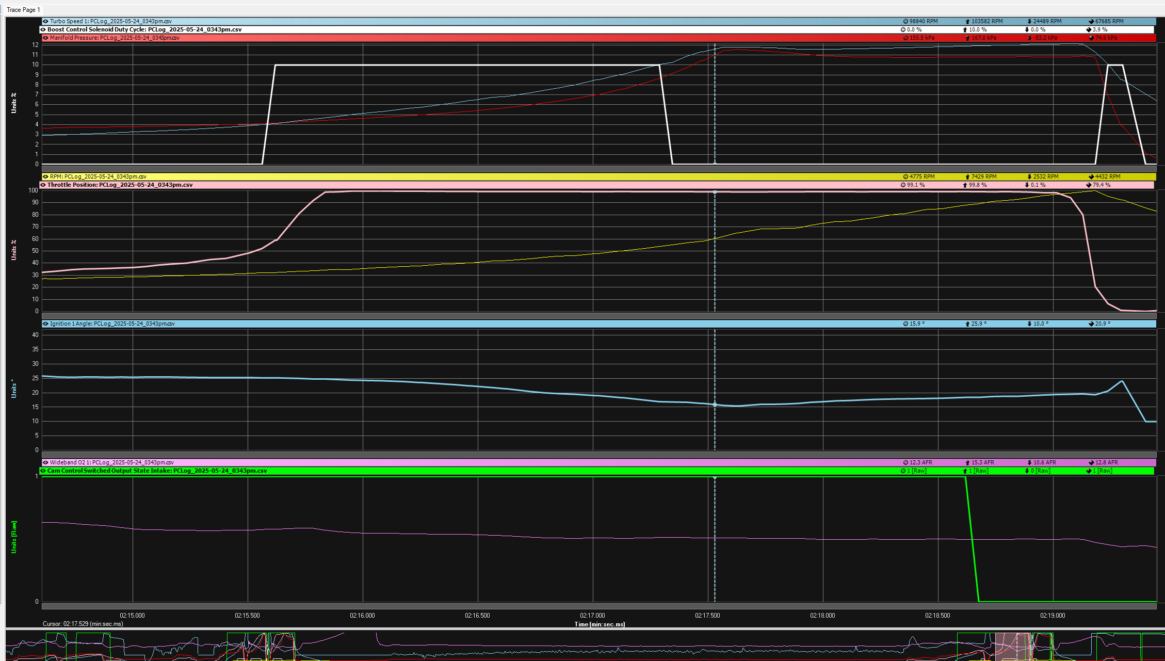Select Cam Control Switched Output State Intake label

[157, 471]
